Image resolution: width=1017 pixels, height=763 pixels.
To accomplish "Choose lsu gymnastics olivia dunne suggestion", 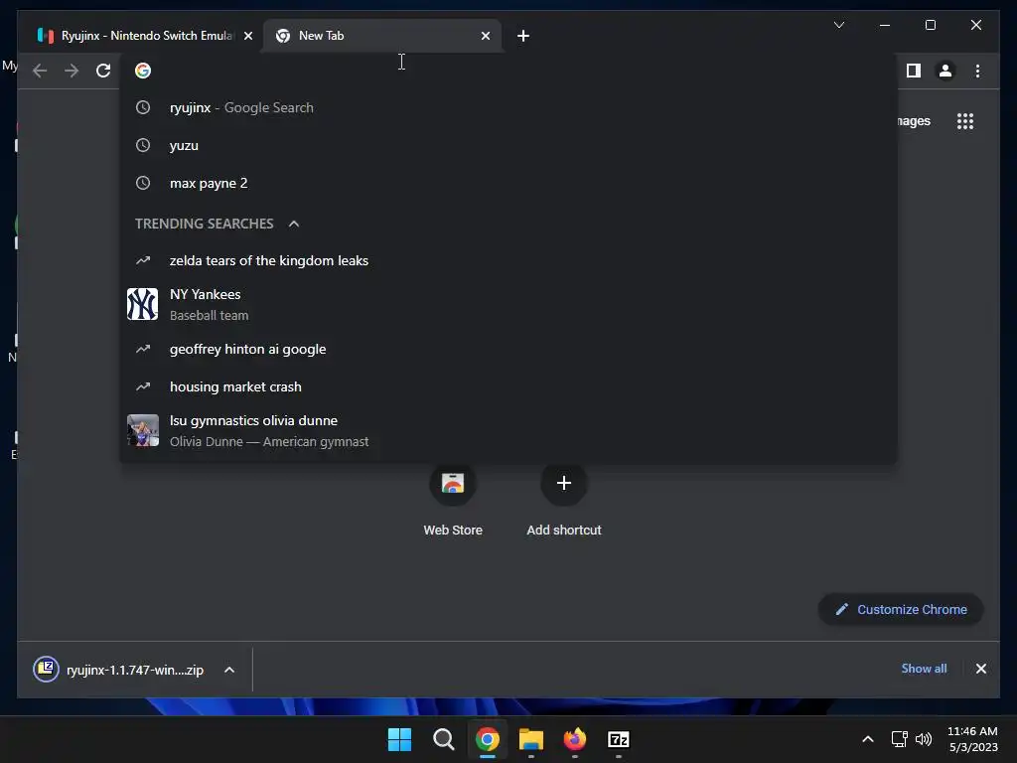I will 508,431.
